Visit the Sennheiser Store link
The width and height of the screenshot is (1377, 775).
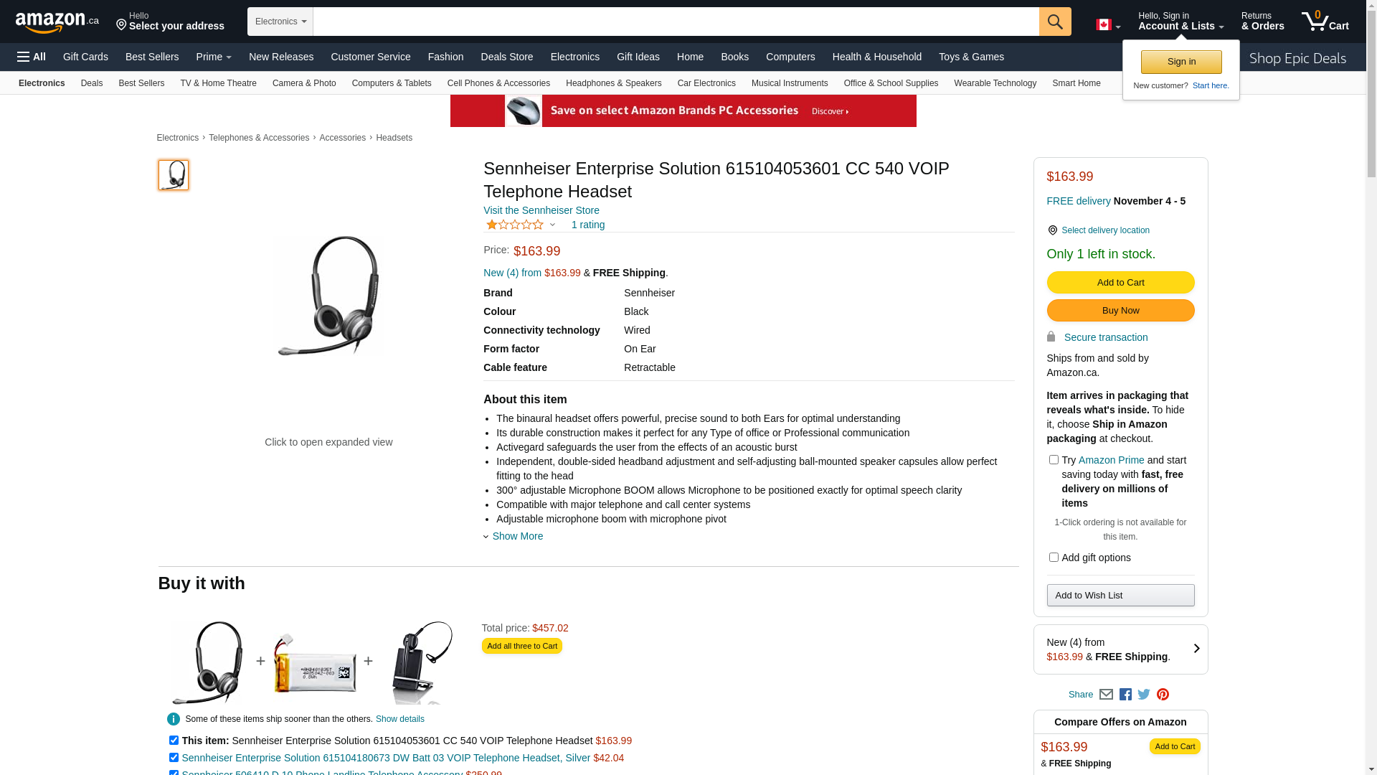[x=541, y=210]
